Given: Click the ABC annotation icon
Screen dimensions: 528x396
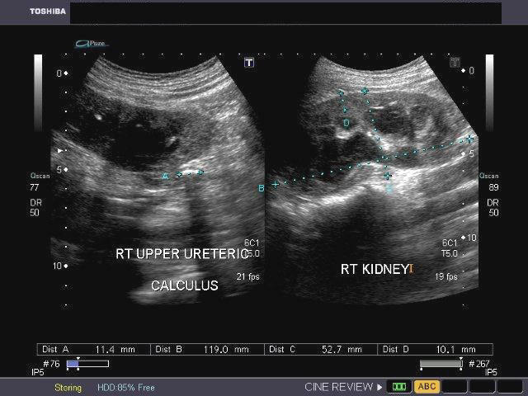Looking at the screenshot, I should click(427, 386).
